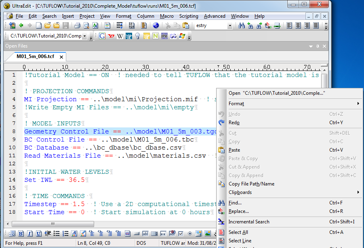This screenshot has width=364, height=248.
Task: Click the horizontal scrollbar thumb
Action: click(x=53, y=224)
